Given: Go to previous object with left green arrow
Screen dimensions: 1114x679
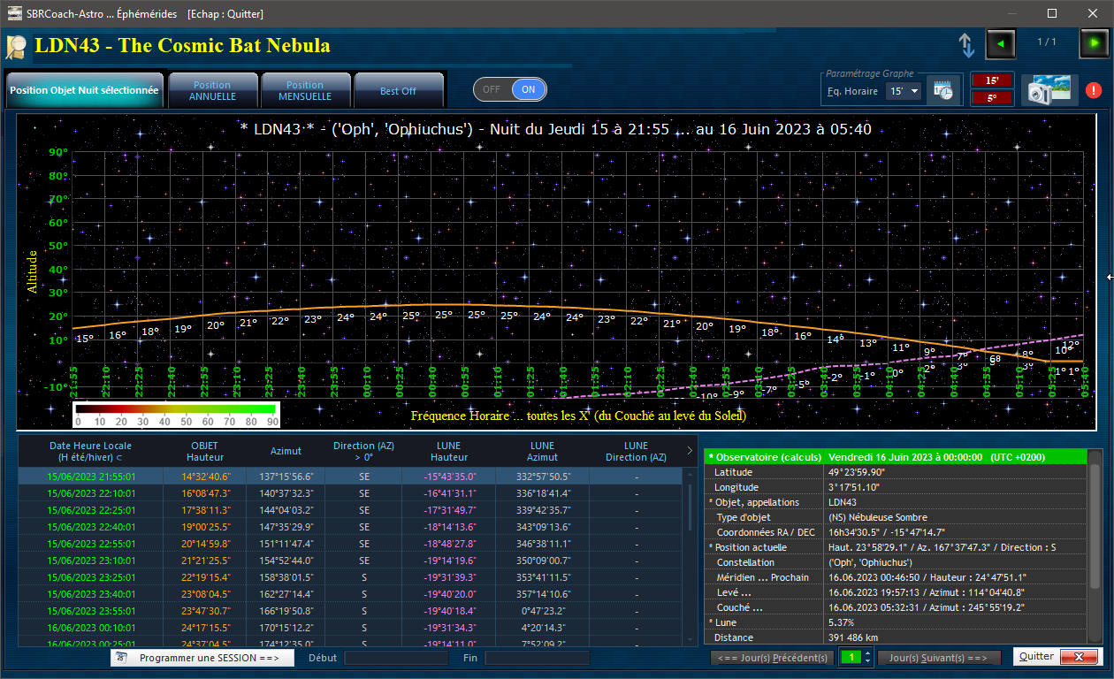Looking at the screenshot, I should tap(1001, 43).
